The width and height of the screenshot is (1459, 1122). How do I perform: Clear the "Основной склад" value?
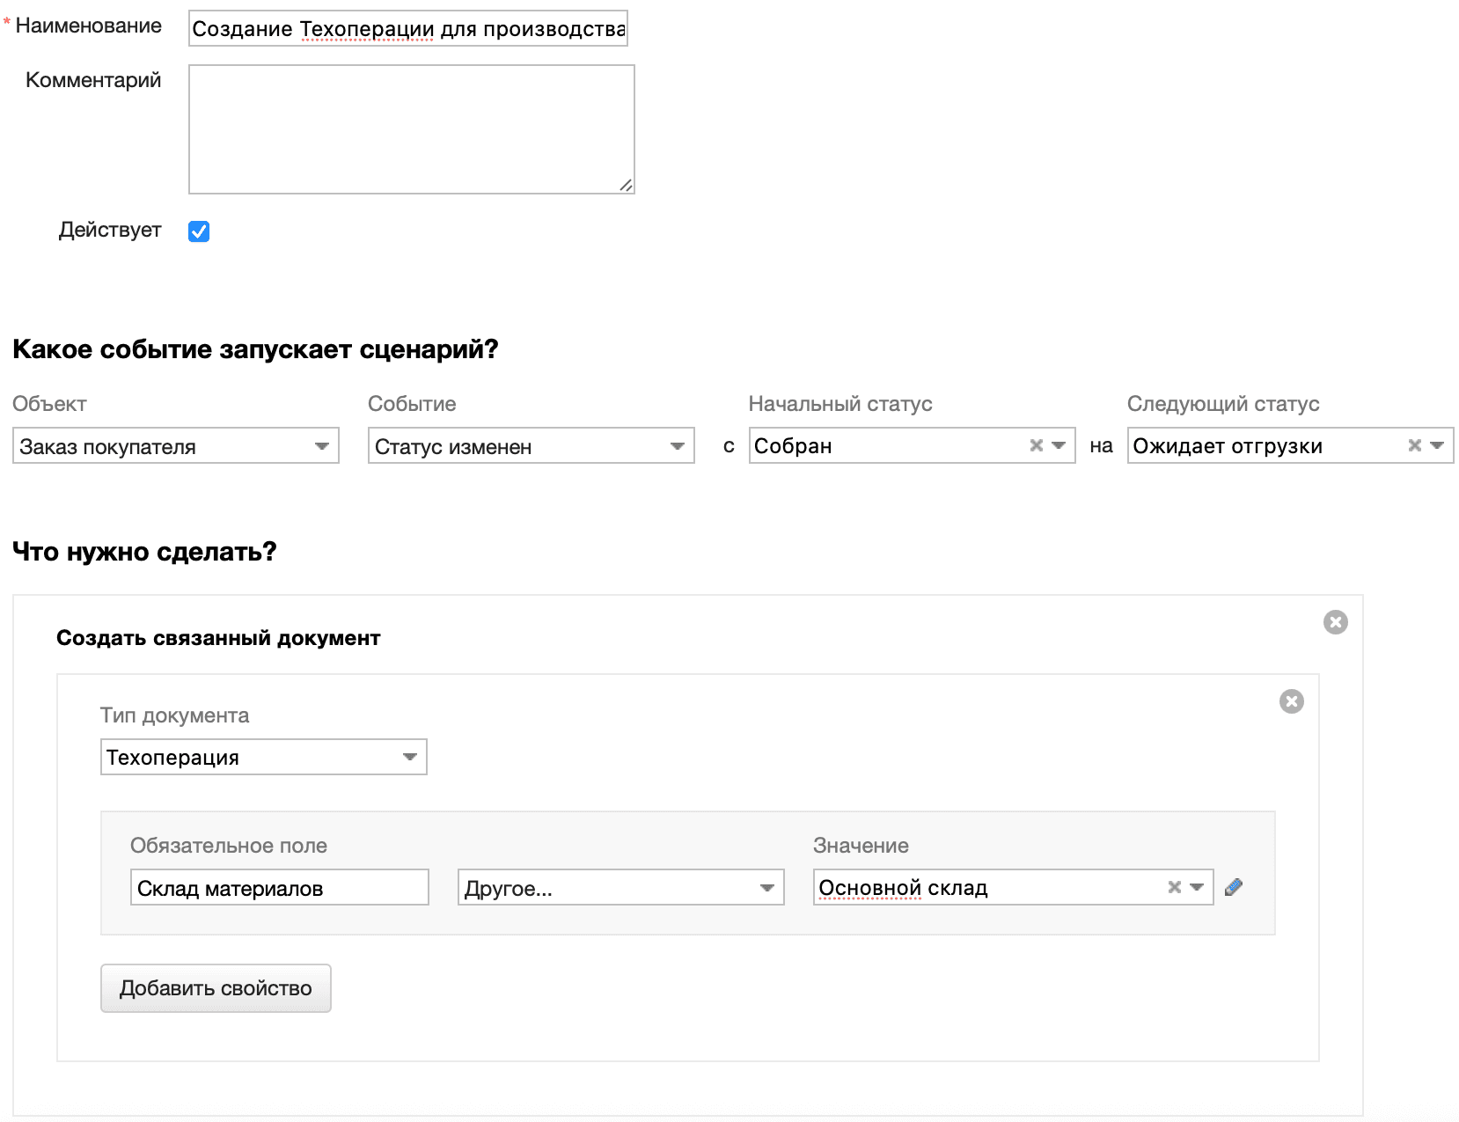click(x=1175, y=887)
